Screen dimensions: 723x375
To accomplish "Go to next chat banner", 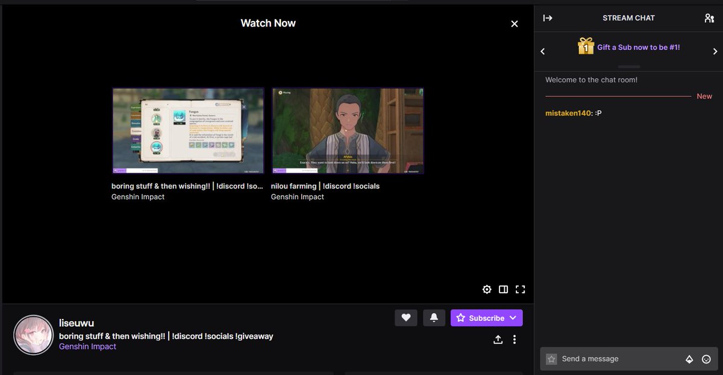I will [x=715, y=51].
